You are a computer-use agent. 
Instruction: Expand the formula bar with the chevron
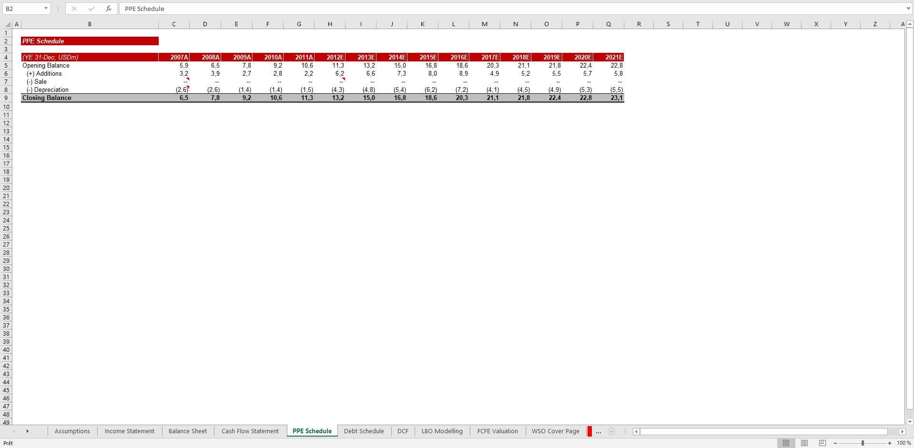pos(907,9)
